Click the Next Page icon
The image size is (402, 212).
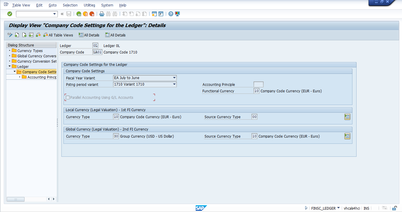point(138,14)
